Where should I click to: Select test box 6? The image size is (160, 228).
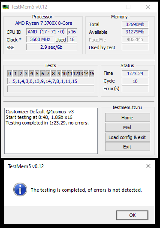[x=42, y=74]
